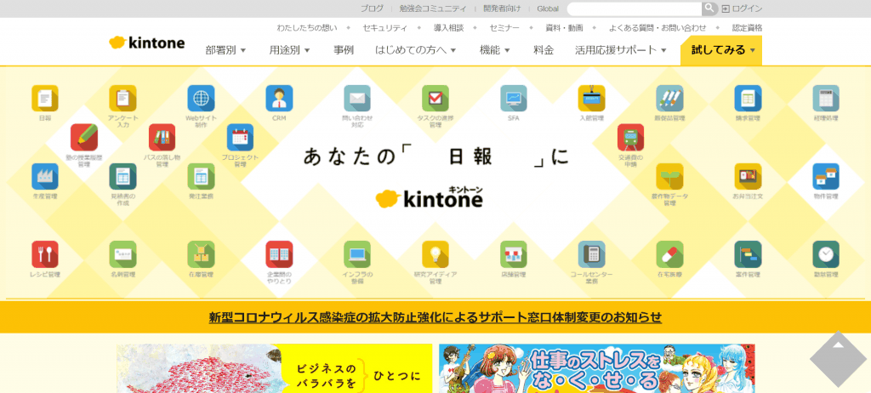The width and height of the screenshot is (871, 393).
Task: Open the 農作物データ管理 sprout icon
Action: [x=669, y=177]
